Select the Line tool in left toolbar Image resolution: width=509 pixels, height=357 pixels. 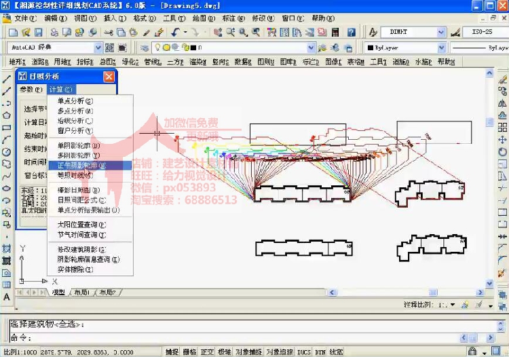pyautogui.click(x=7, y=79)
